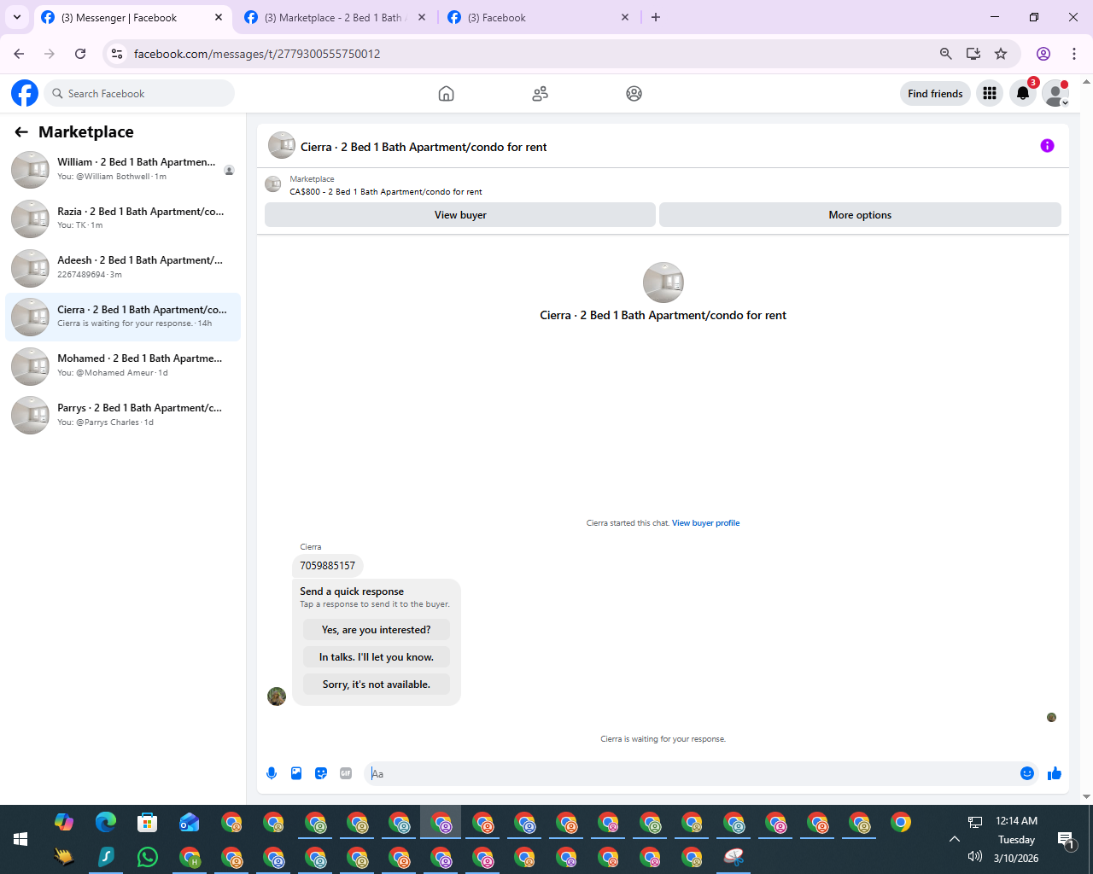The height and width of the screenshot is (874, 1093).
Task: Open the browser zoom magnifier icon
Action: click(946, 54)
